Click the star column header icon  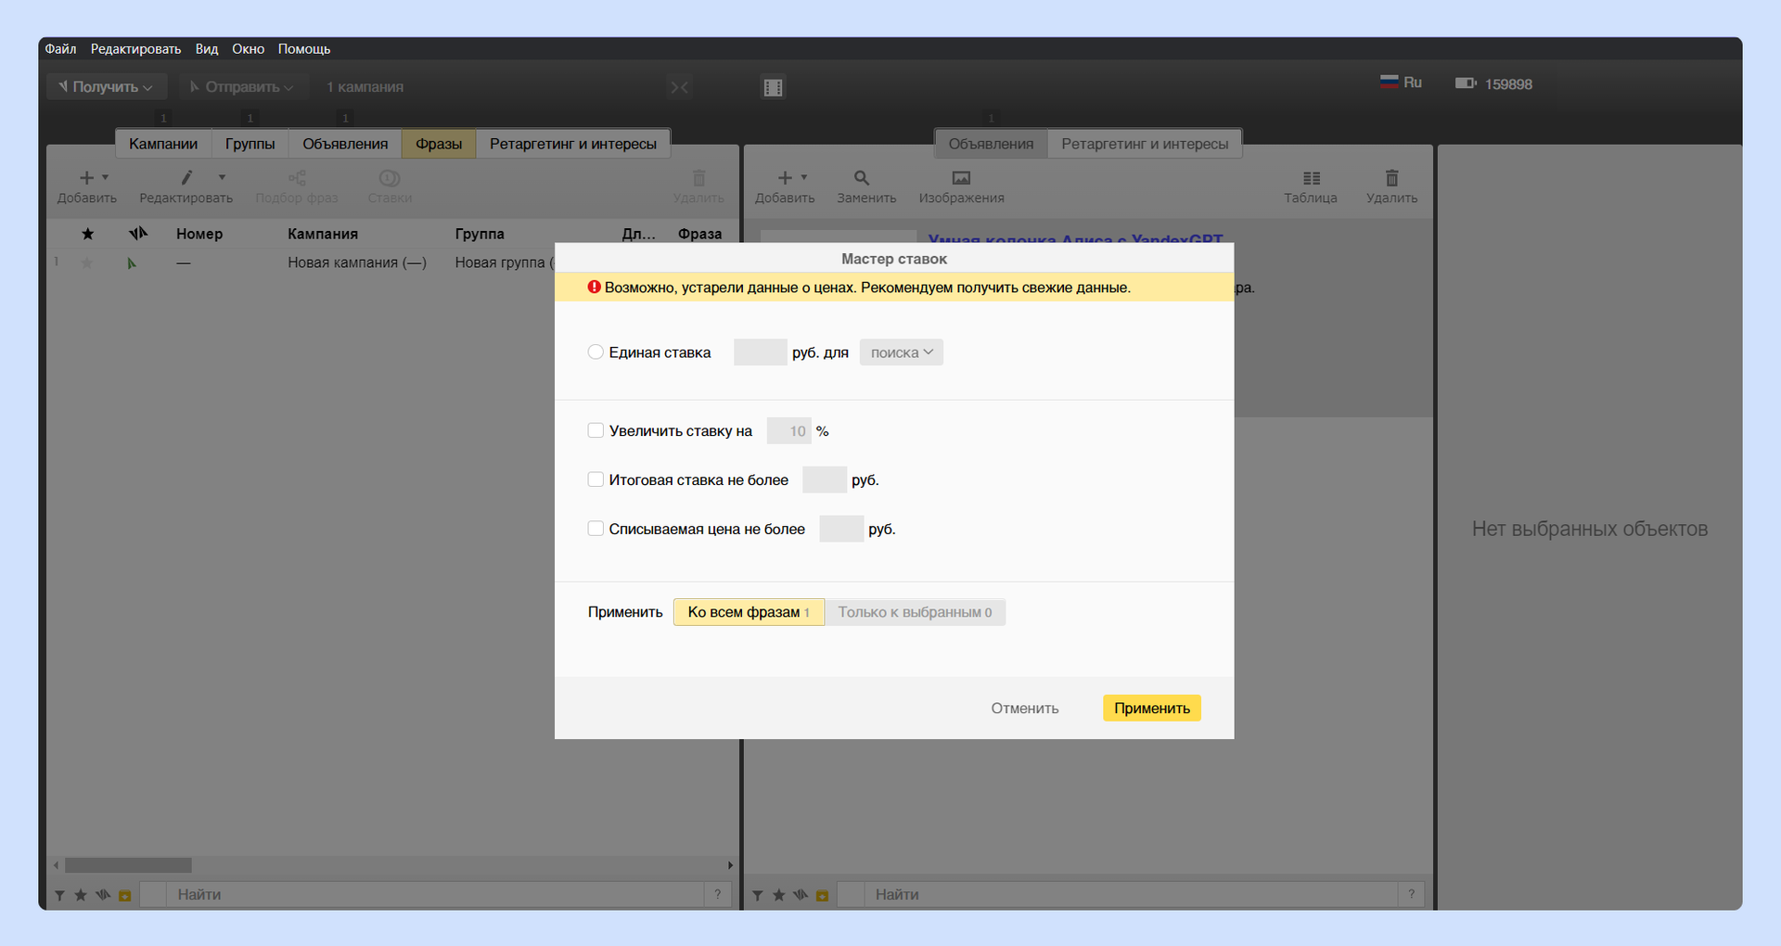87,234
